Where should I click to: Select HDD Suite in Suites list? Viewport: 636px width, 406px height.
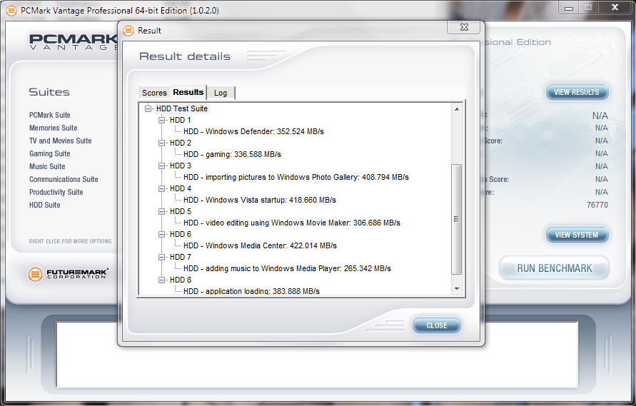pos(45,205)
